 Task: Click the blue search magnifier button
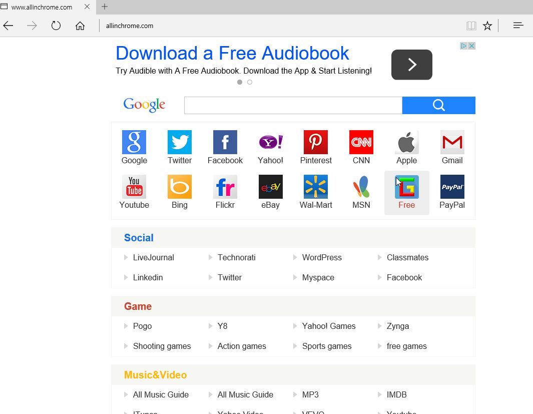[438, 105]
